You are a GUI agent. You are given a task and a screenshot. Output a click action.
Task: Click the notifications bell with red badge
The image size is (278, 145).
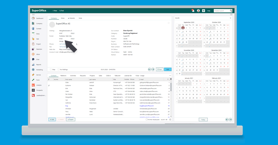(193, 10)
